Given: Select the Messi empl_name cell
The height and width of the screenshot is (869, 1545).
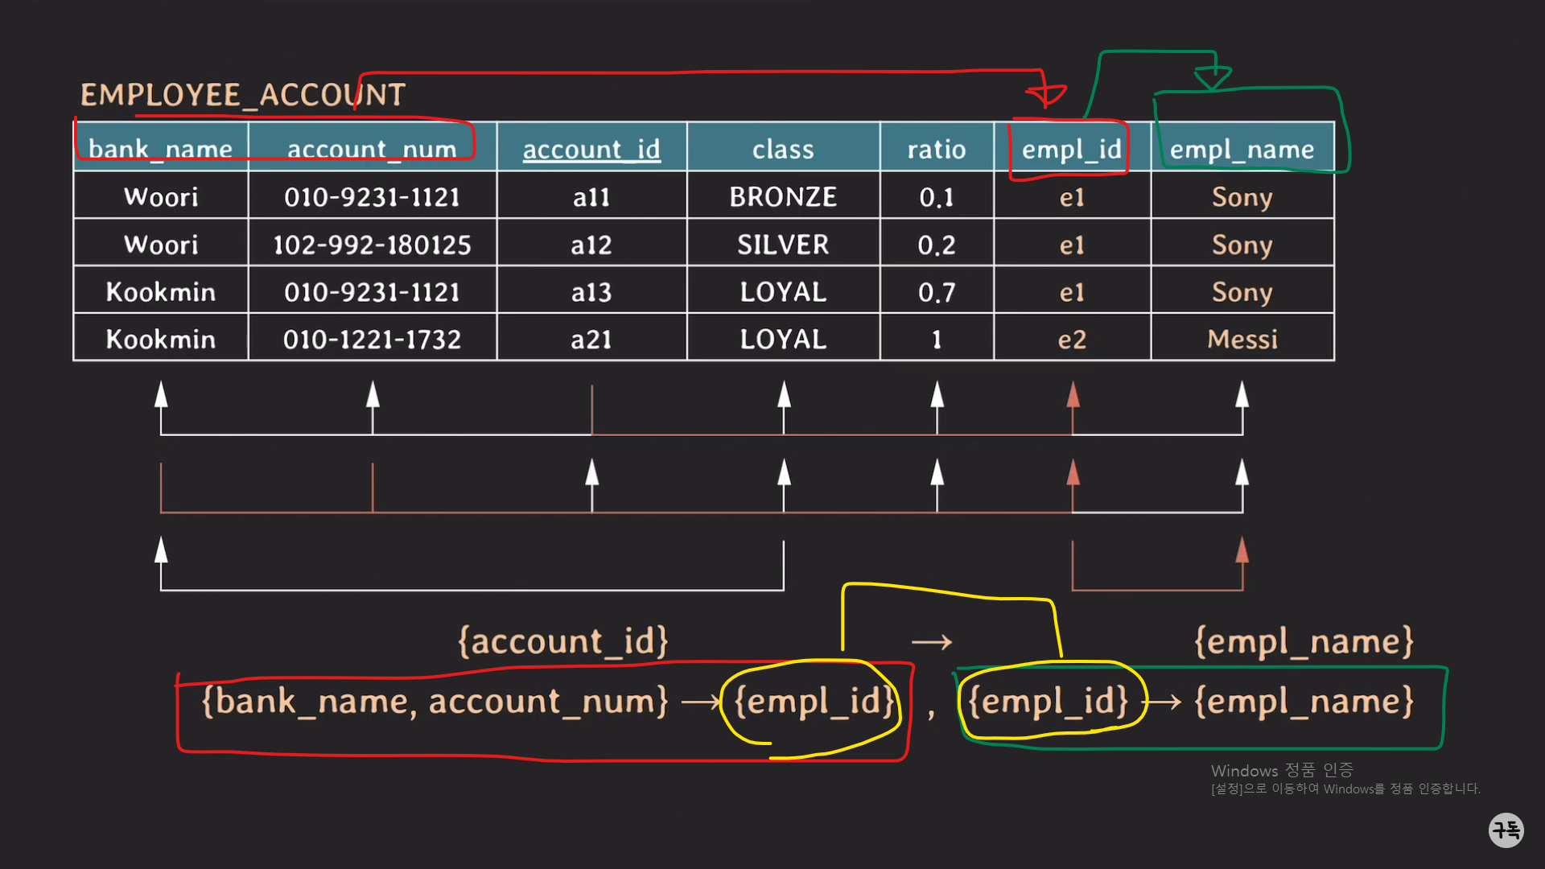Looking at the screenshot, I should pyautogui.click(x=1242, y=340).
